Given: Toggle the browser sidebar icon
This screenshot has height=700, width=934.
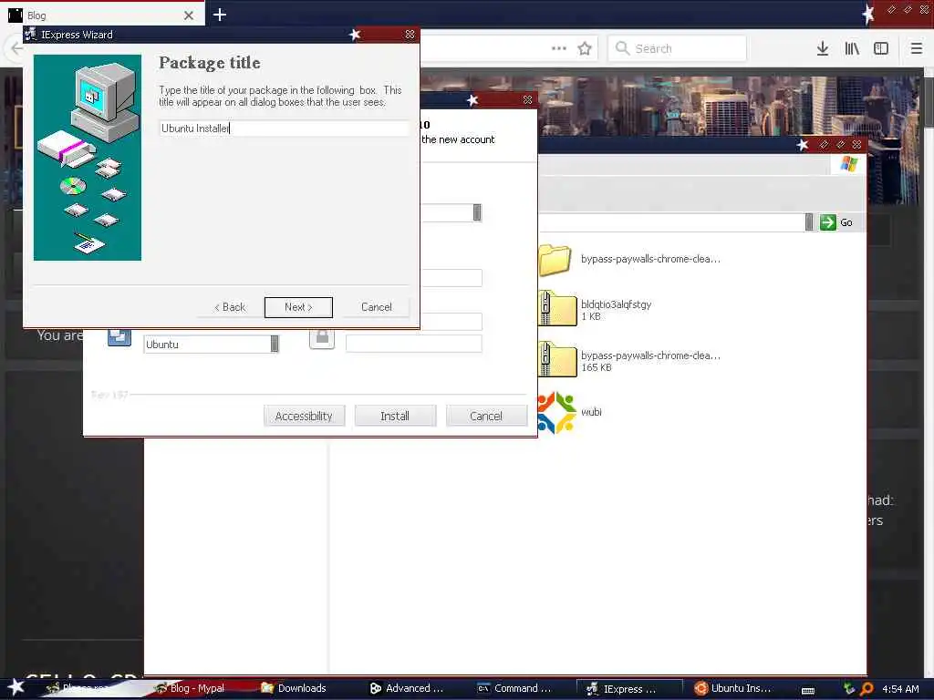Looking at the screenshot, I should (881, 48).
